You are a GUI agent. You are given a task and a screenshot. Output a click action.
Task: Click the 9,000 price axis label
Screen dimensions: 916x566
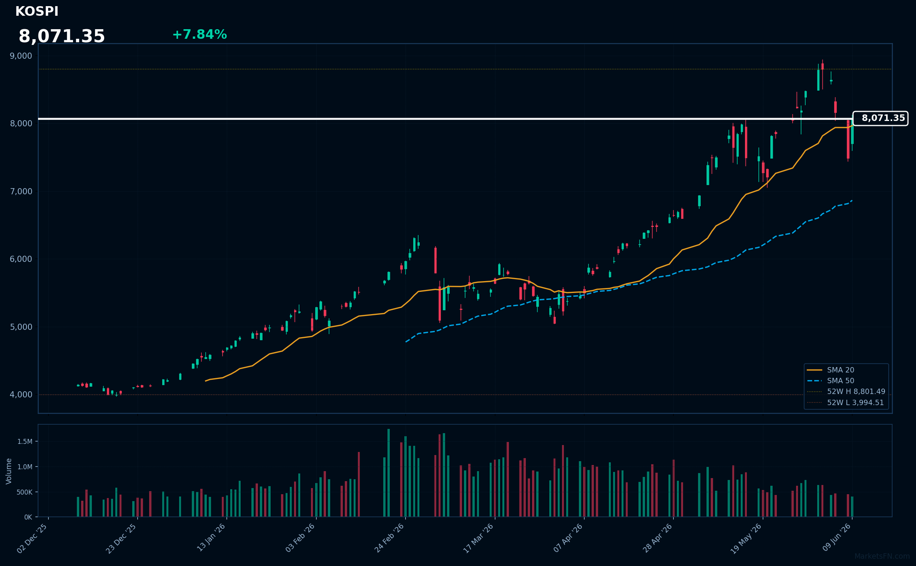(x=21, y=56)
